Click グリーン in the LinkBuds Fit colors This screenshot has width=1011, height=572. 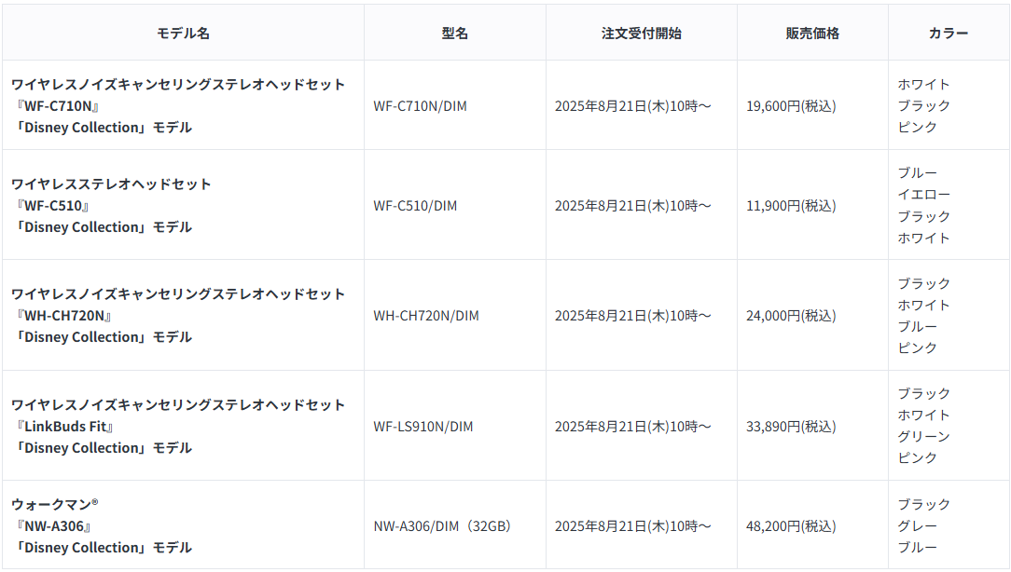point(924,437)
